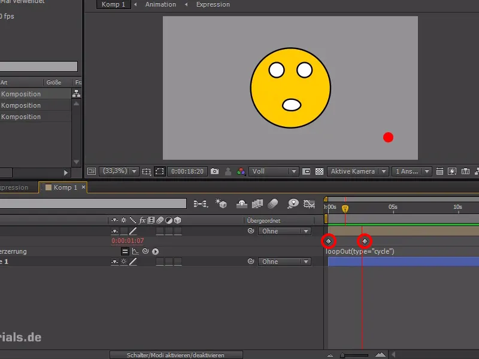Select the second keyframe diamond
This screenshot has height=359, width=479.
(365, 241)
